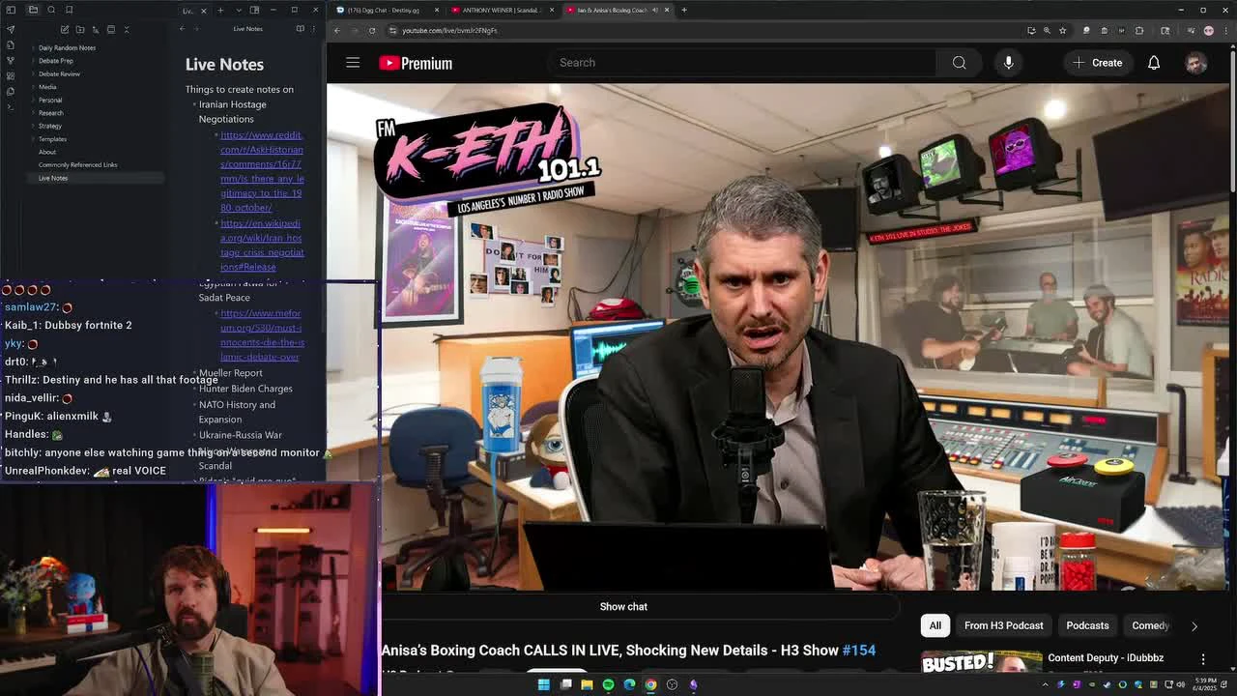Show more category chips with right arrow
The width and height of the screenshot is (1237, 696).
point(1194,625)
